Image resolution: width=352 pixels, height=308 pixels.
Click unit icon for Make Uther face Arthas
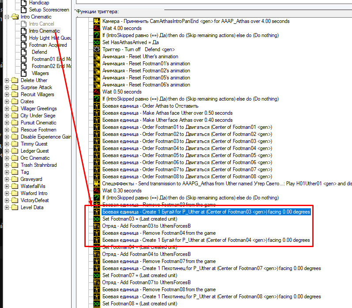97,120
